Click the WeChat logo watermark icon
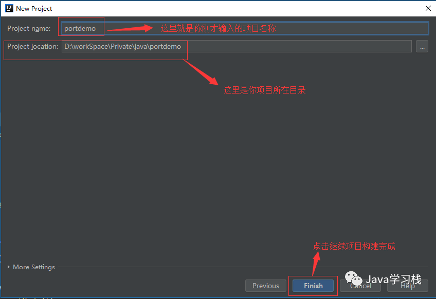 pyautogui.click(x=353, y=278)
